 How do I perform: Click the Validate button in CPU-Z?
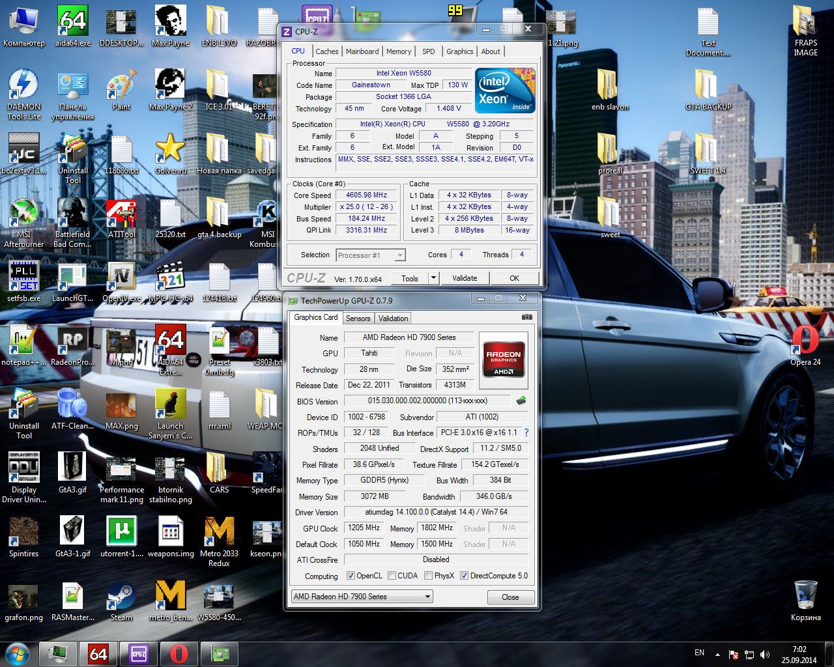[465, 278]
